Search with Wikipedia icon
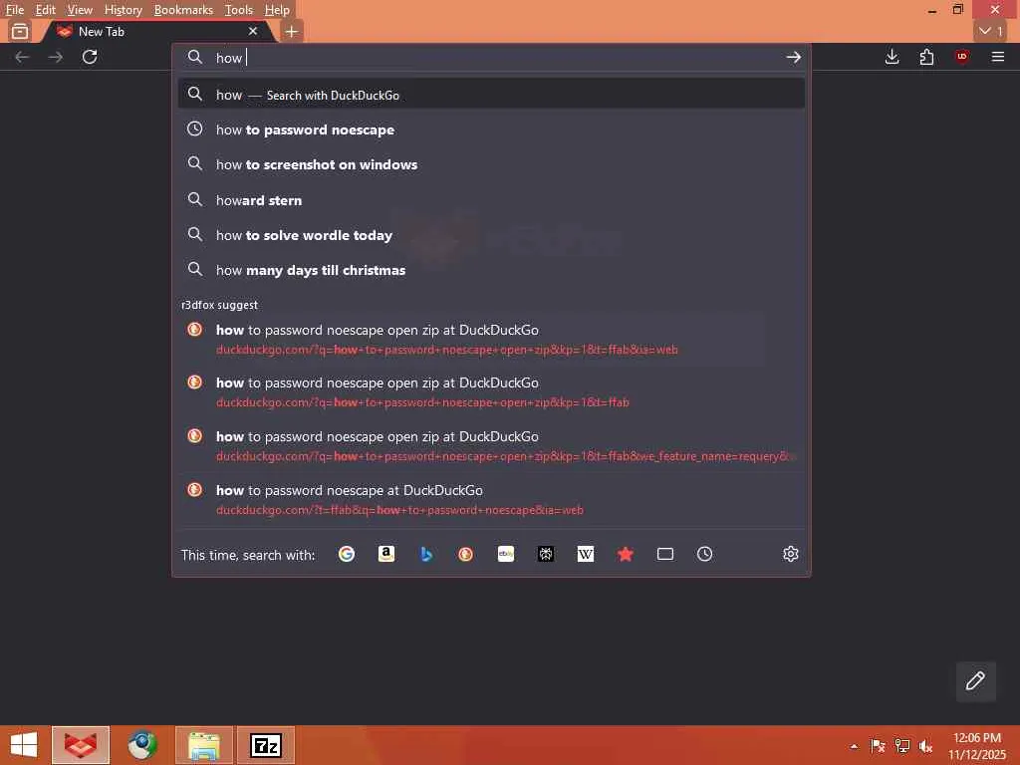This screenshot has height=765, width=1020. click(x=586, y=554)
